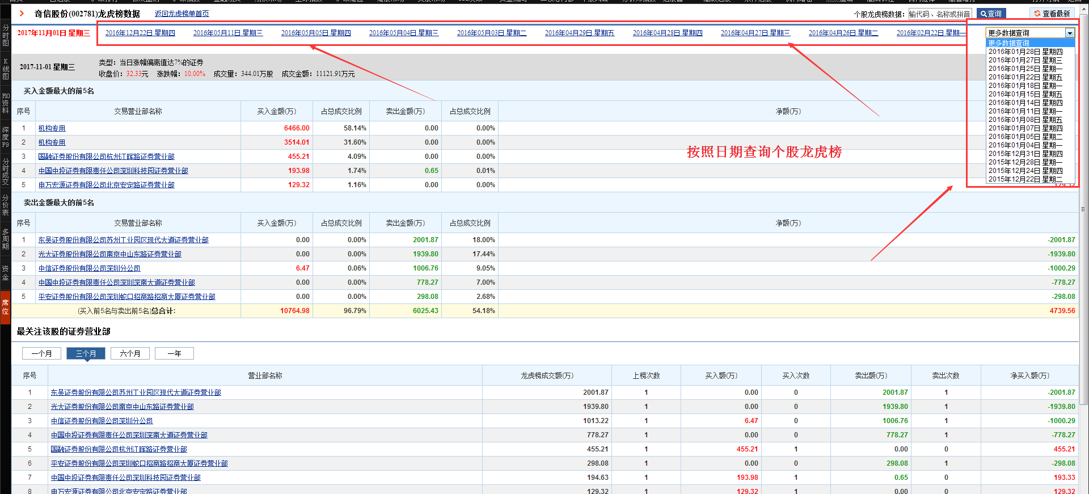Open the 2016年04月26日 星期二 date link

pos(843,33)
